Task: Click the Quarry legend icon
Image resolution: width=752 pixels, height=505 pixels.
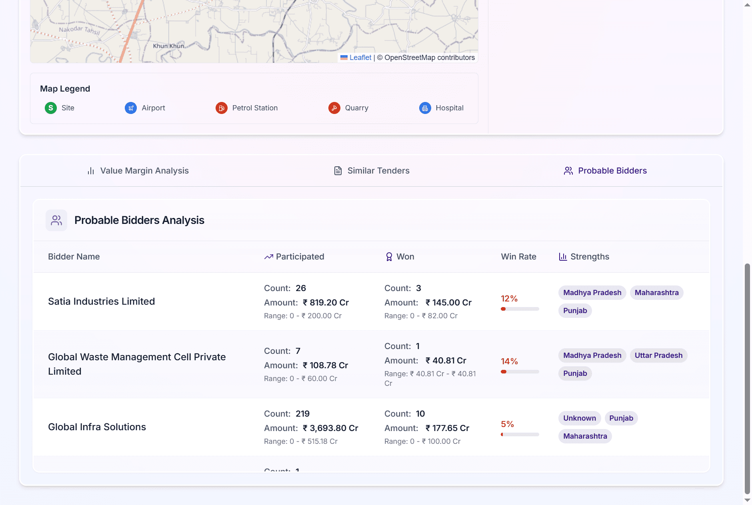Action: (x=334, y=108)
